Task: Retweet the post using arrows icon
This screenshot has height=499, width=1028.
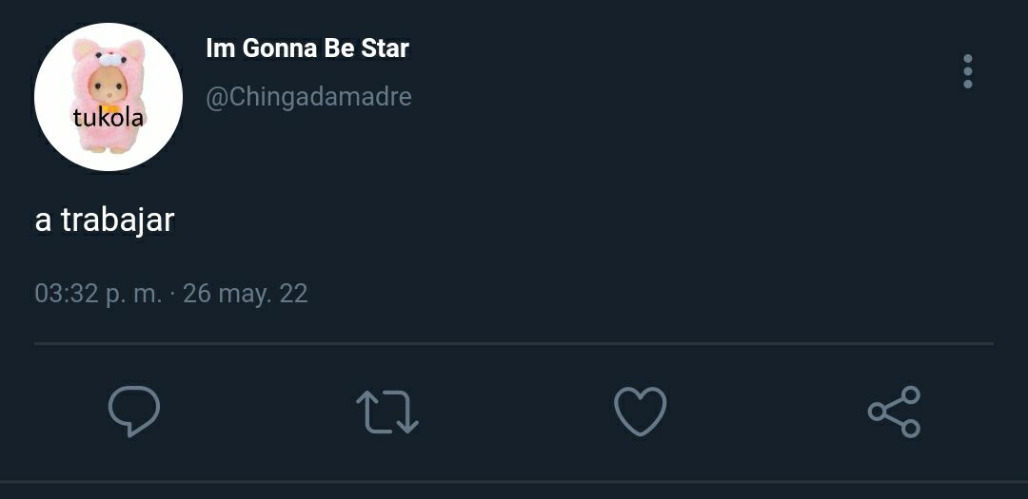Action: (x=386, y=412)
